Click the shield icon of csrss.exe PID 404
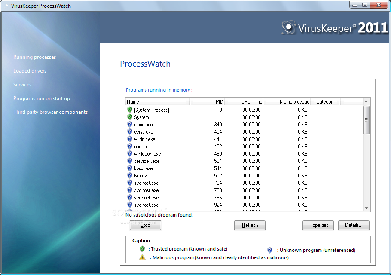 coord(130,131)
